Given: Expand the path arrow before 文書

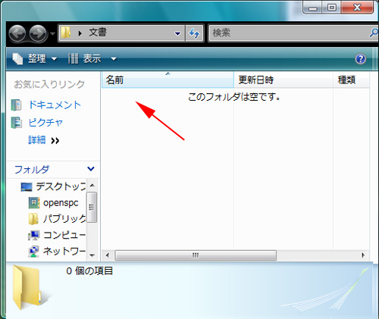Looking at the screenshot, I should tap(80, 33).
